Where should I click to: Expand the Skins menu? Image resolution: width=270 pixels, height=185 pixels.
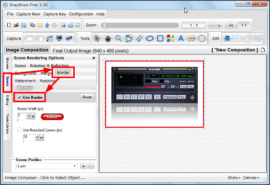tap(234, 178)
